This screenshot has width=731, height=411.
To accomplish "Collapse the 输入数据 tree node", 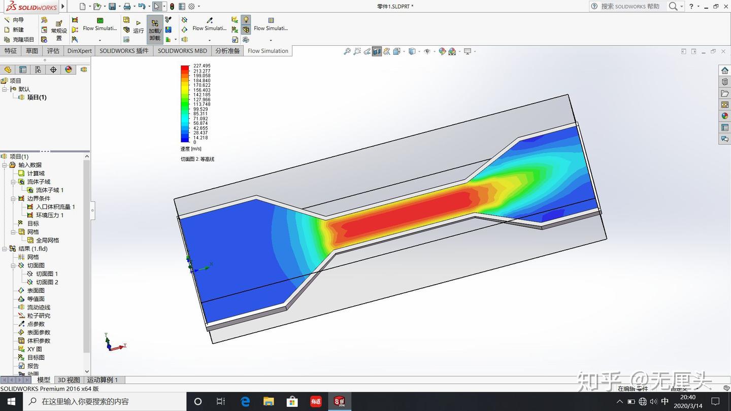I will (5, 165).
